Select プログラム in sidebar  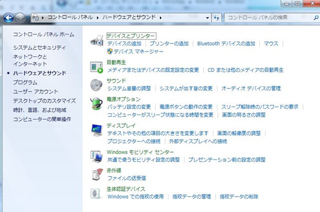pyautogui.click(x=25, y=82)
